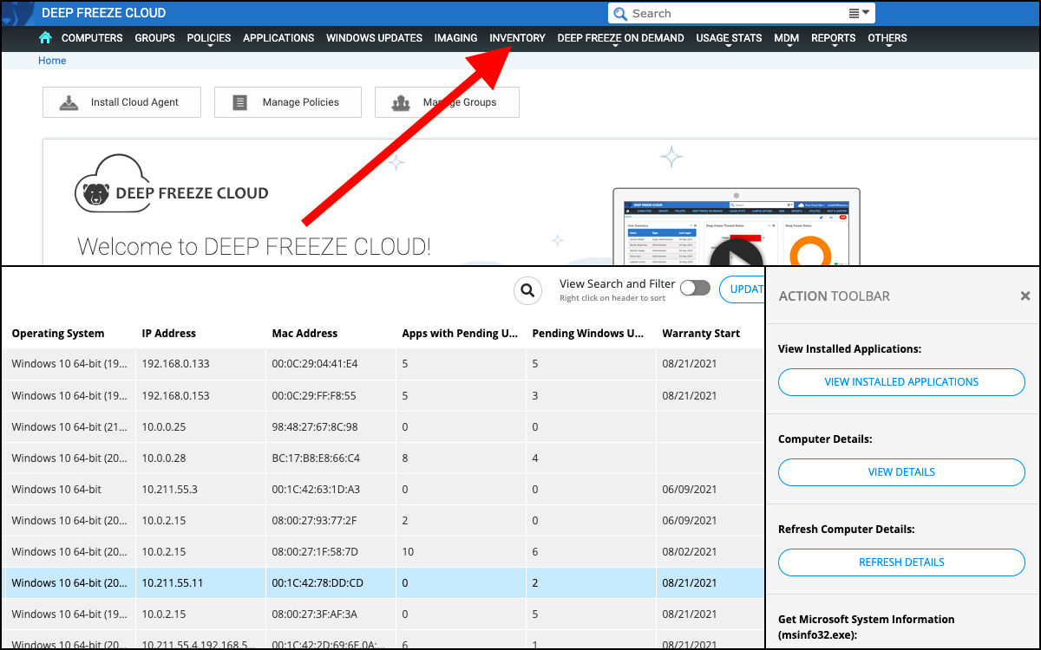Click the Deep Freeze Cloud bear logo
The image size is (1041, 650).
97,192
